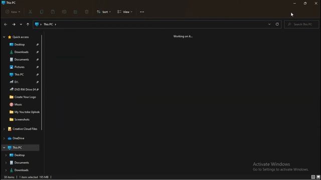This screenshot has width=321, height=180.
Task: Open Create Your Logo folder
Action: coord(25,97)
